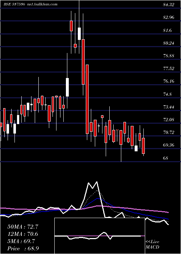181x254 pixels.
Task: Click the BSE stock code label
Action: (14, 4)
